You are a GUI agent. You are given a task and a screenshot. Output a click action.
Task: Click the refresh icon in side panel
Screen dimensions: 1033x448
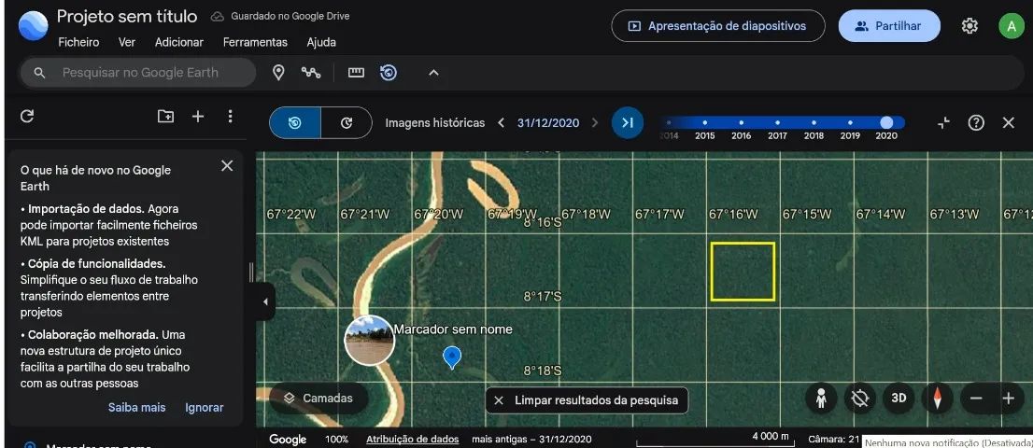[27, 117]
